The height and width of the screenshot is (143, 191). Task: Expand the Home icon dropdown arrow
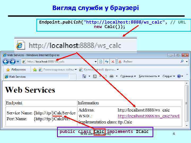click(x=89, y=76)
